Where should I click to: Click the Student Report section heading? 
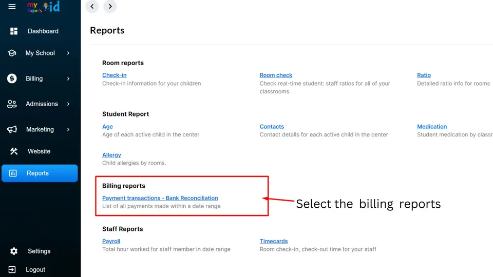pyautogui.click(x=125, y=114)
